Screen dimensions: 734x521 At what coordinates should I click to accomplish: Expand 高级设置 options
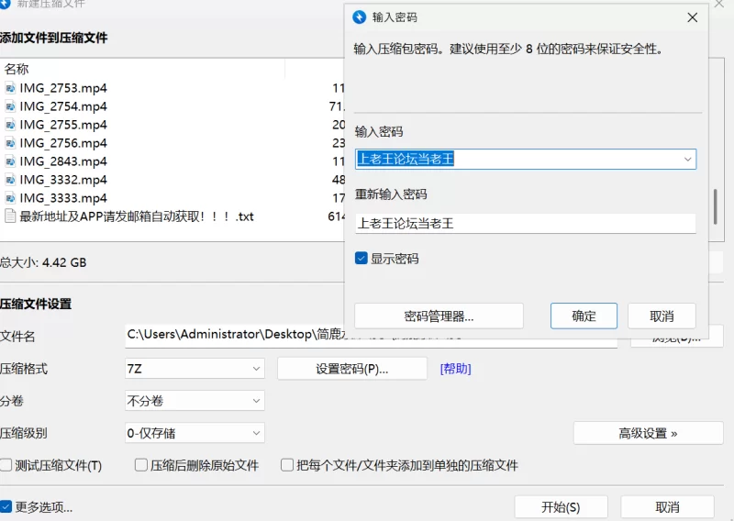pos(649,434)
